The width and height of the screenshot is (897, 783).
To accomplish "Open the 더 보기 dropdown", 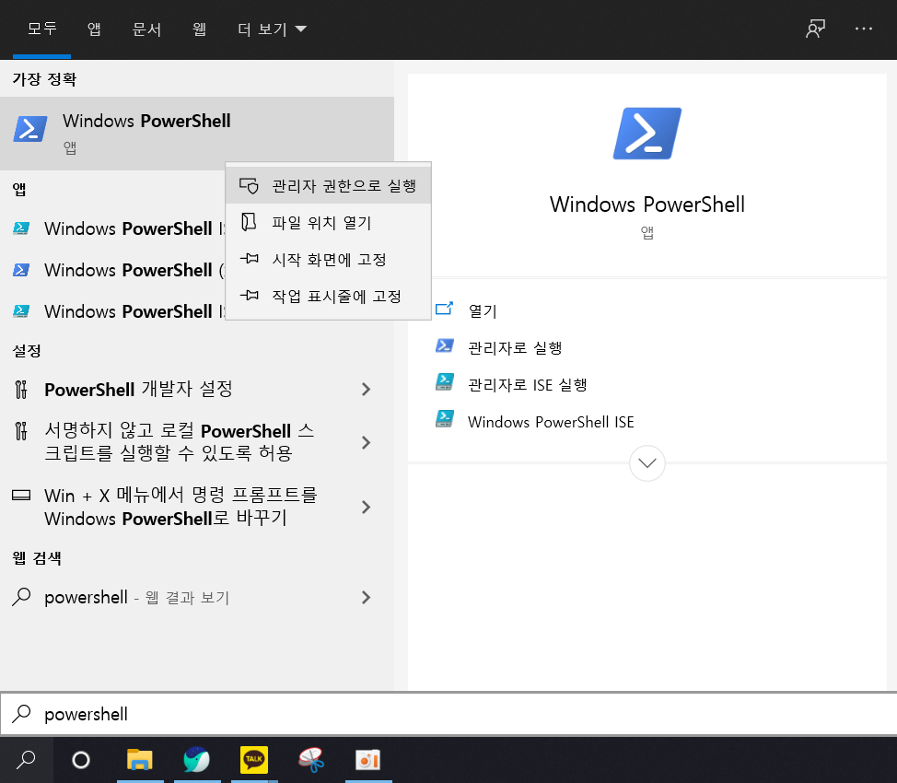I will click(272, 29).
